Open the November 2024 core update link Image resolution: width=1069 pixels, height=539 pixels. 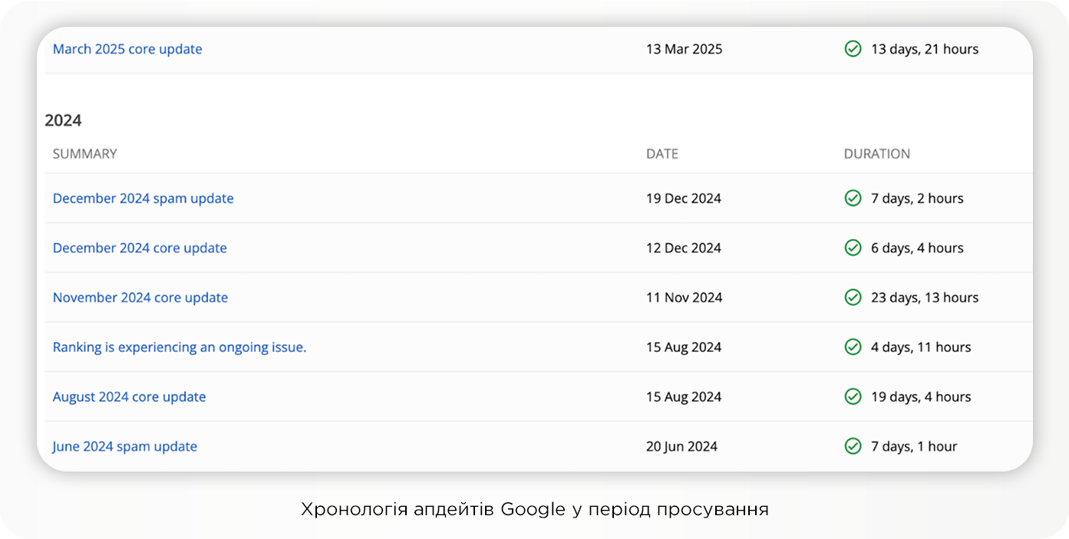click(140, 297)
